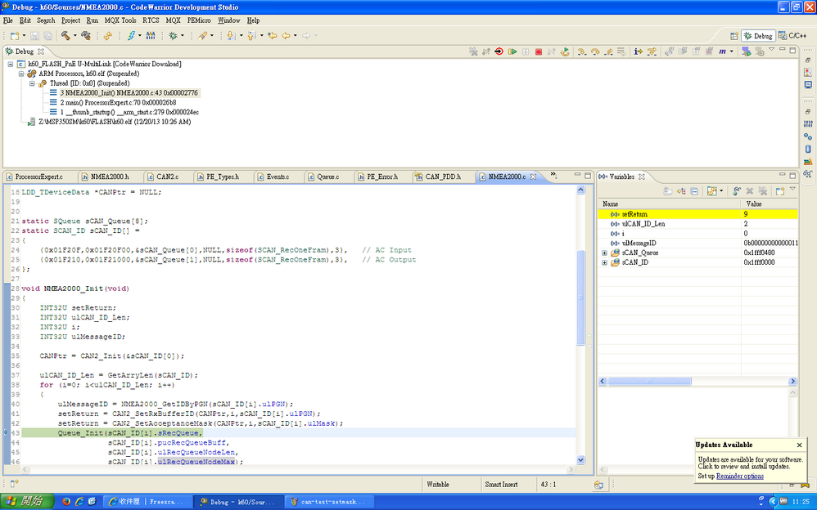Click the Step Into icon
The width and height of the screenshot is (817, 510).
[582, 51]
